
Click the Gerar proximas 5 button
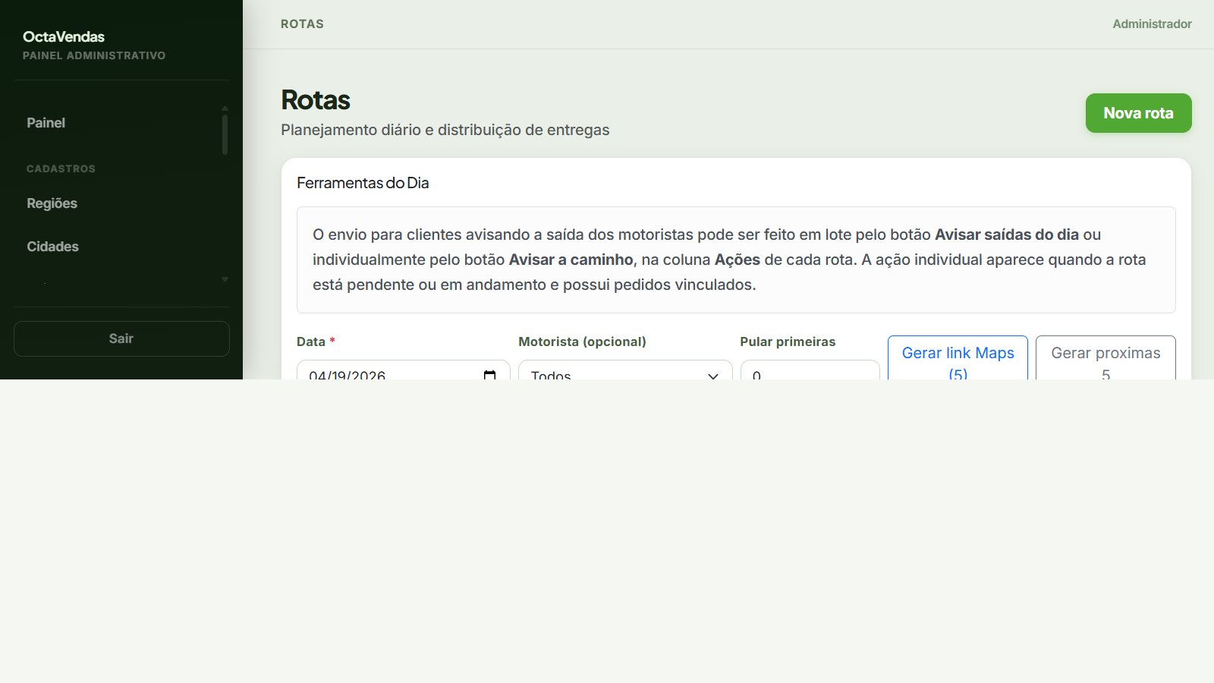pyautogui.click(x=1105, y=363)
